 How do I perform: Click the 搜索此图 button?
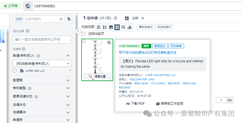click(97, 76)
